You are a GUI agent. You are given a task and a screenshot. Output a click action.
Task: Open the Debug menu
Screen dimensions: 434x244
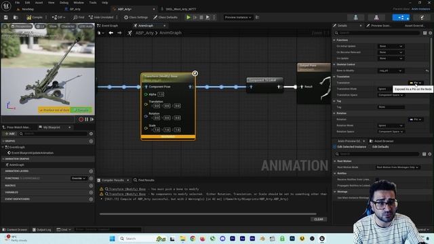click(64, 3)
